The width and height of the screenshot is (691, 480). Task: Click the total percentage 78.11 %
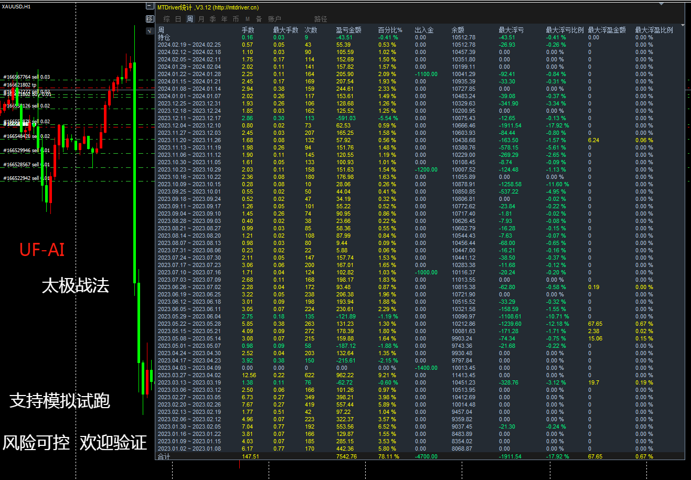pos(388,456)
